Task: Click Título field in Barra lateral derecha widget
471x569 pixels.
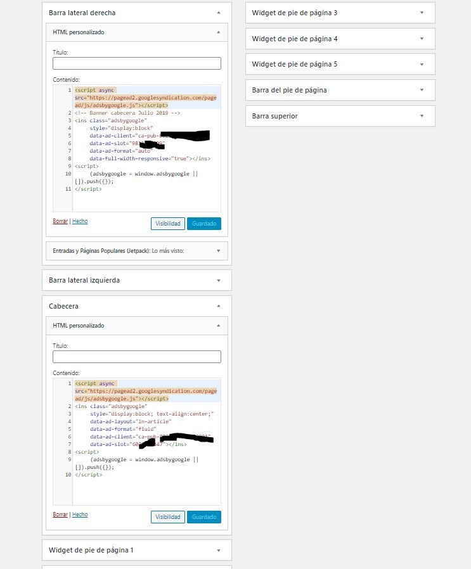Action: pyautogui.click(x=137, y=63)
